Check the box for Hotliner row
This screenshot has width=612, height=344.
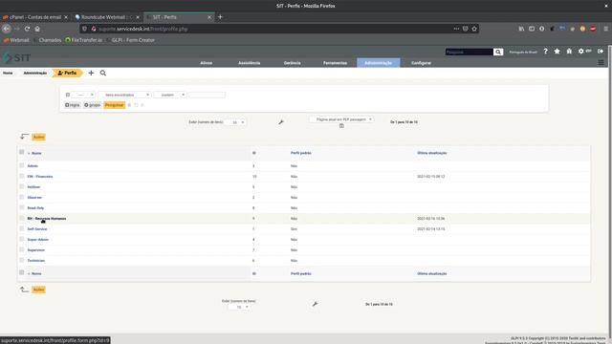(21, 186)
